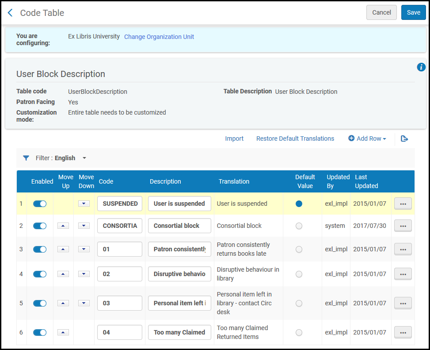The width and height of the screenshot is (430, 350).
Task: Select SUSPENDED default value radio
Action: 299,204
